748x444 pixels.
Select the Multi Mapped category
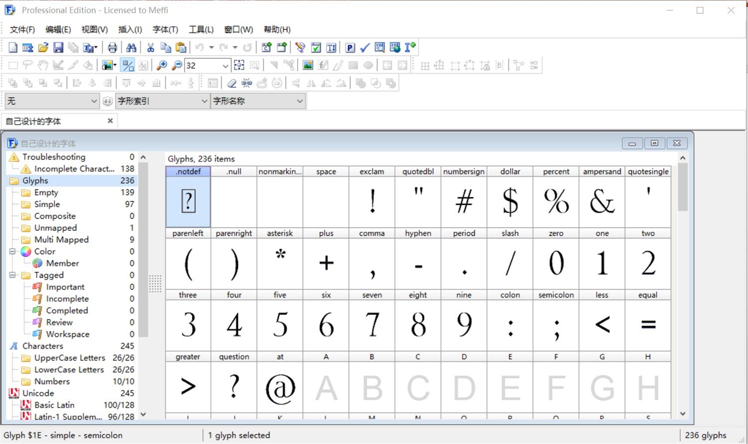coord(61,240)
